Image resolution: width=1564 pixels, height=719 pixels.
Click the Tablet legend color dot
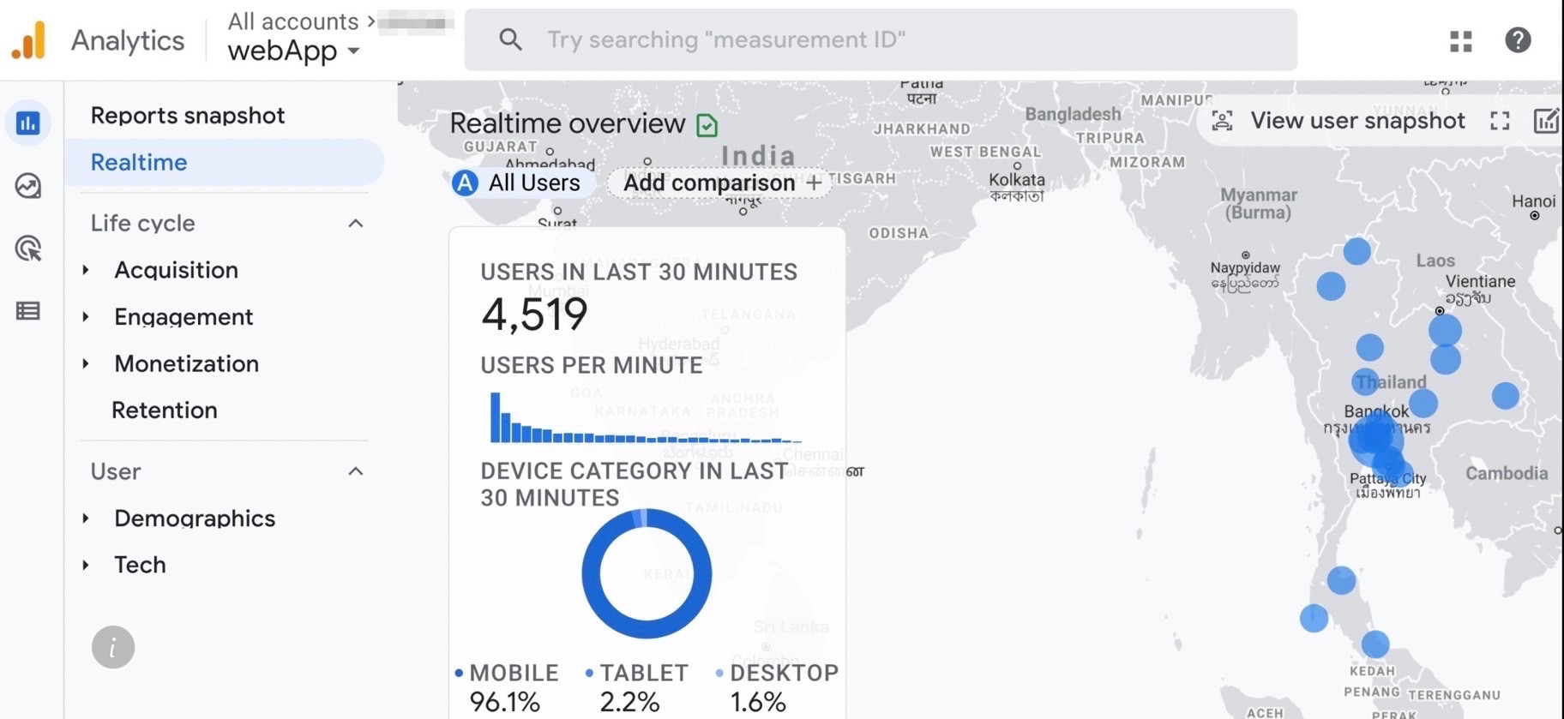(x=589, y=674)
